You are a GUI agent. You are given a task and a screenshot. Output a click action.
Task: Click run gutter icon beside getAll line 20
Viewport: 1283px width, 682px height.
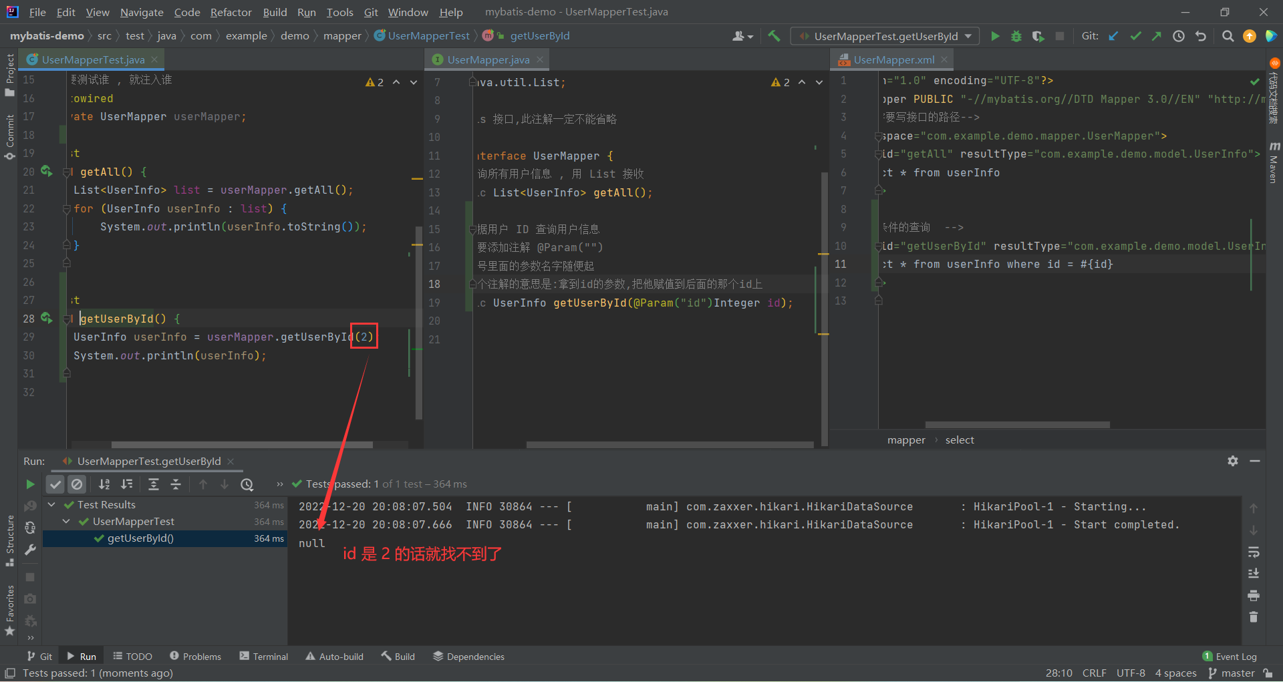click(46, 171)
